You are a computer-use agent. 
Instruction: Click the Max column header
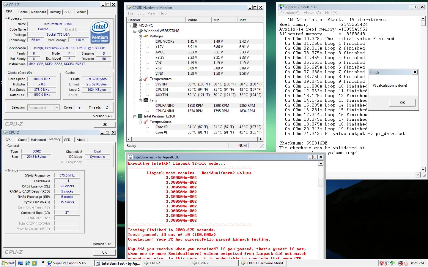click(x=250, y=20)
